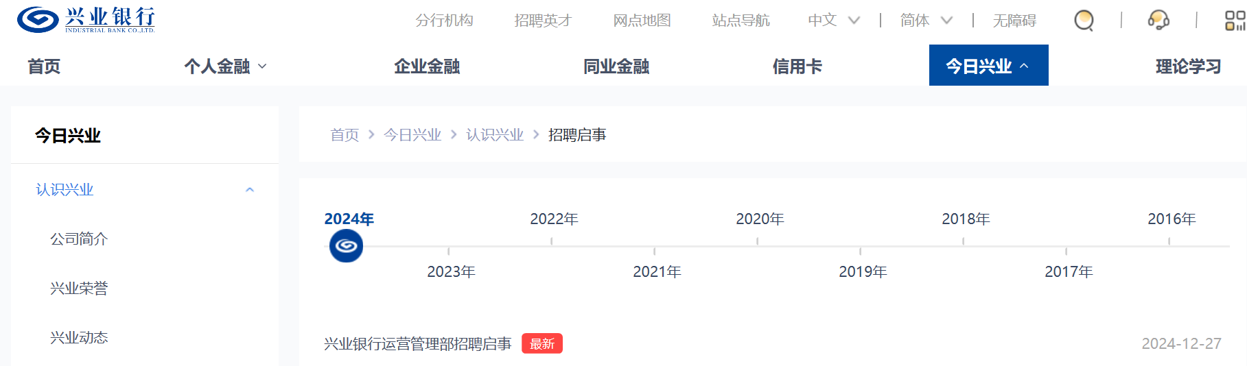Click 招聘启事 in the breadcrumb
This screenshot has width=1247, height=366.
coord(577,135)
